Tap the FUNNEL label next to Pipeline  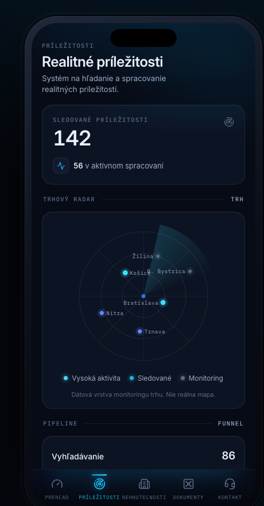coord(231,423)
